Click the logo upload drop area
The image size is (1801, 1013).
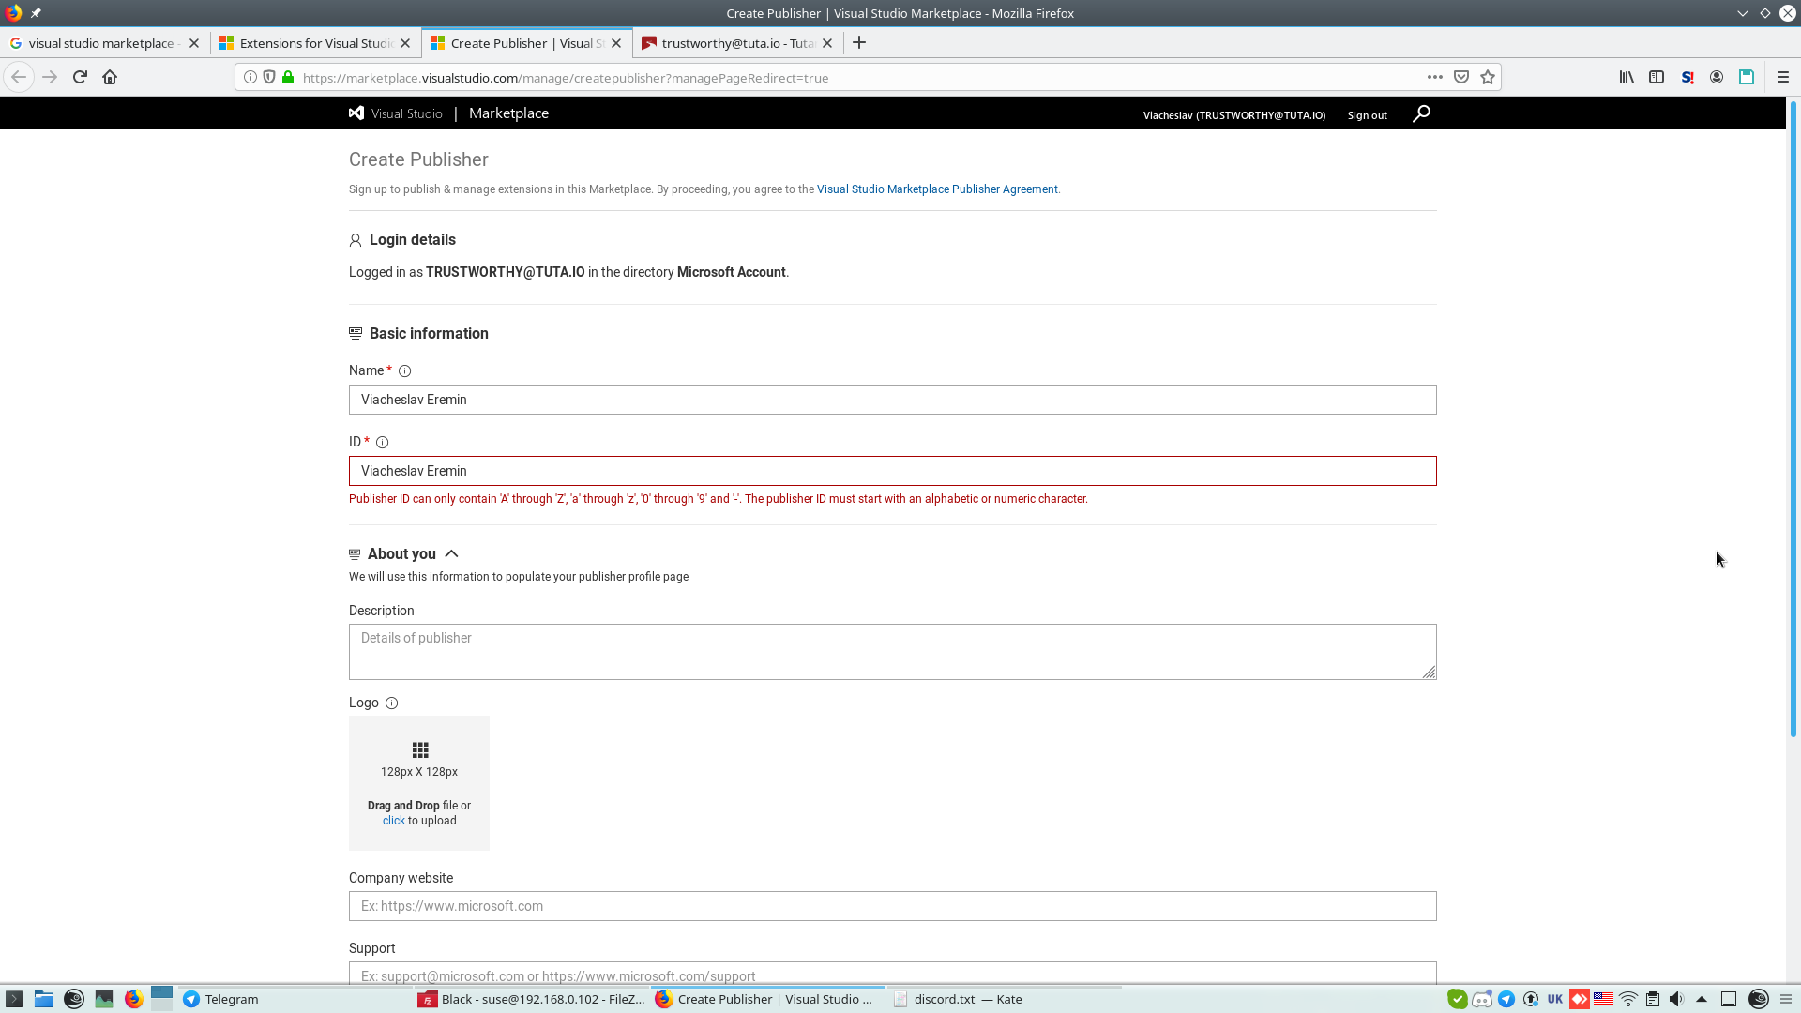coord(419,783)
